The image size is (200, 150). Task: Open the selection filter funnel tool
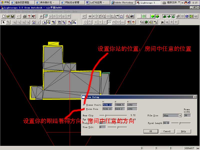pyautogui.click(x=64, y=22)
